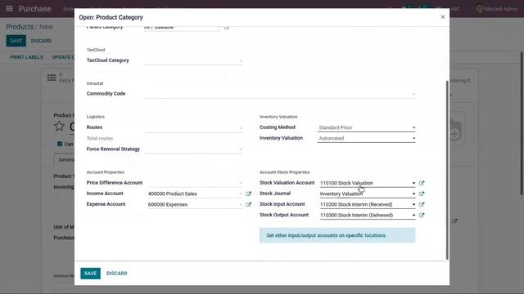Screen dimensions: 524x294
Task: Click the 'Total routes' label
Action: (100, 138)
